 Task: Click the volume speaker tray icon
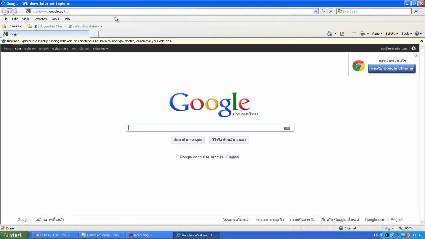coord(387,235)
